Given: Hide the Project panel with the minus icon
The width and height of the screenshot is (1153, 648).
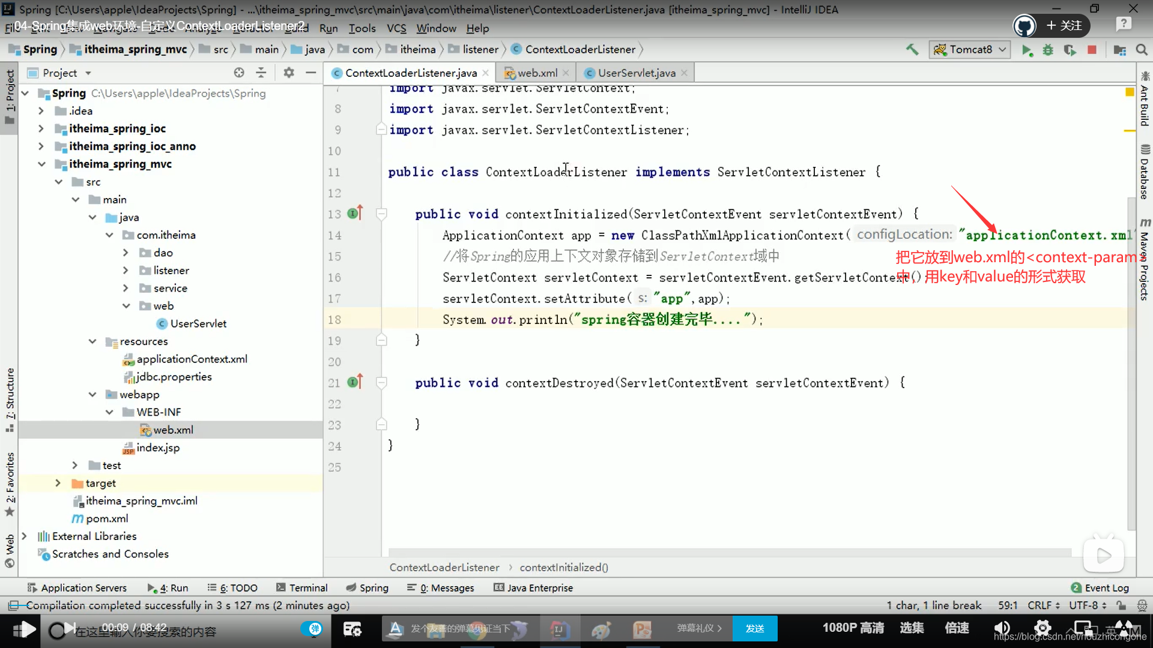Looking at the screenshot, I should pyautogui.click(x=310, y=73).
